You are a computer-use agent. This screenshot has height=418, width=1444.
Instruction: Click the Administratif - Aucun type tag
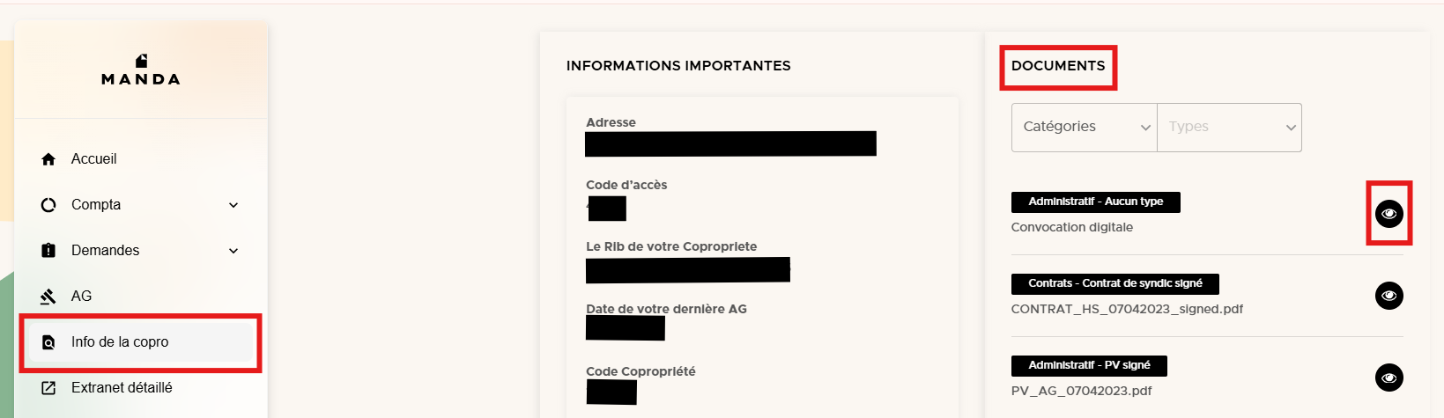click(1095, 202)
